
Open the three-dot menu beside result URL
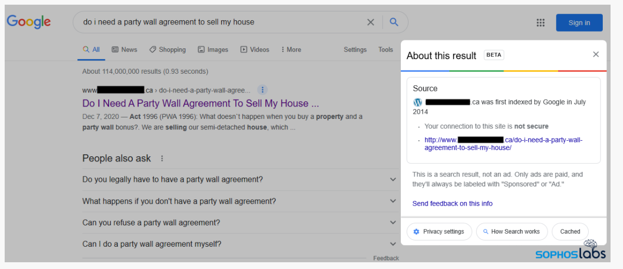point(263,89)
